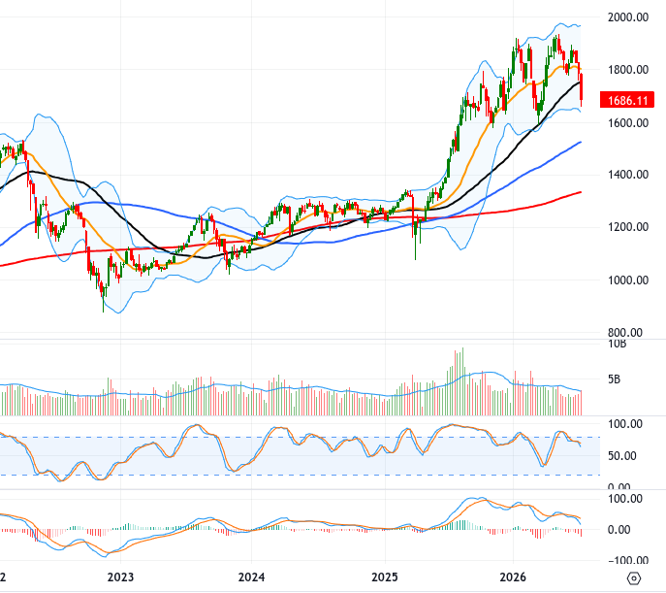Select the 2025 time axis label
666x593 pixels.
385,577
